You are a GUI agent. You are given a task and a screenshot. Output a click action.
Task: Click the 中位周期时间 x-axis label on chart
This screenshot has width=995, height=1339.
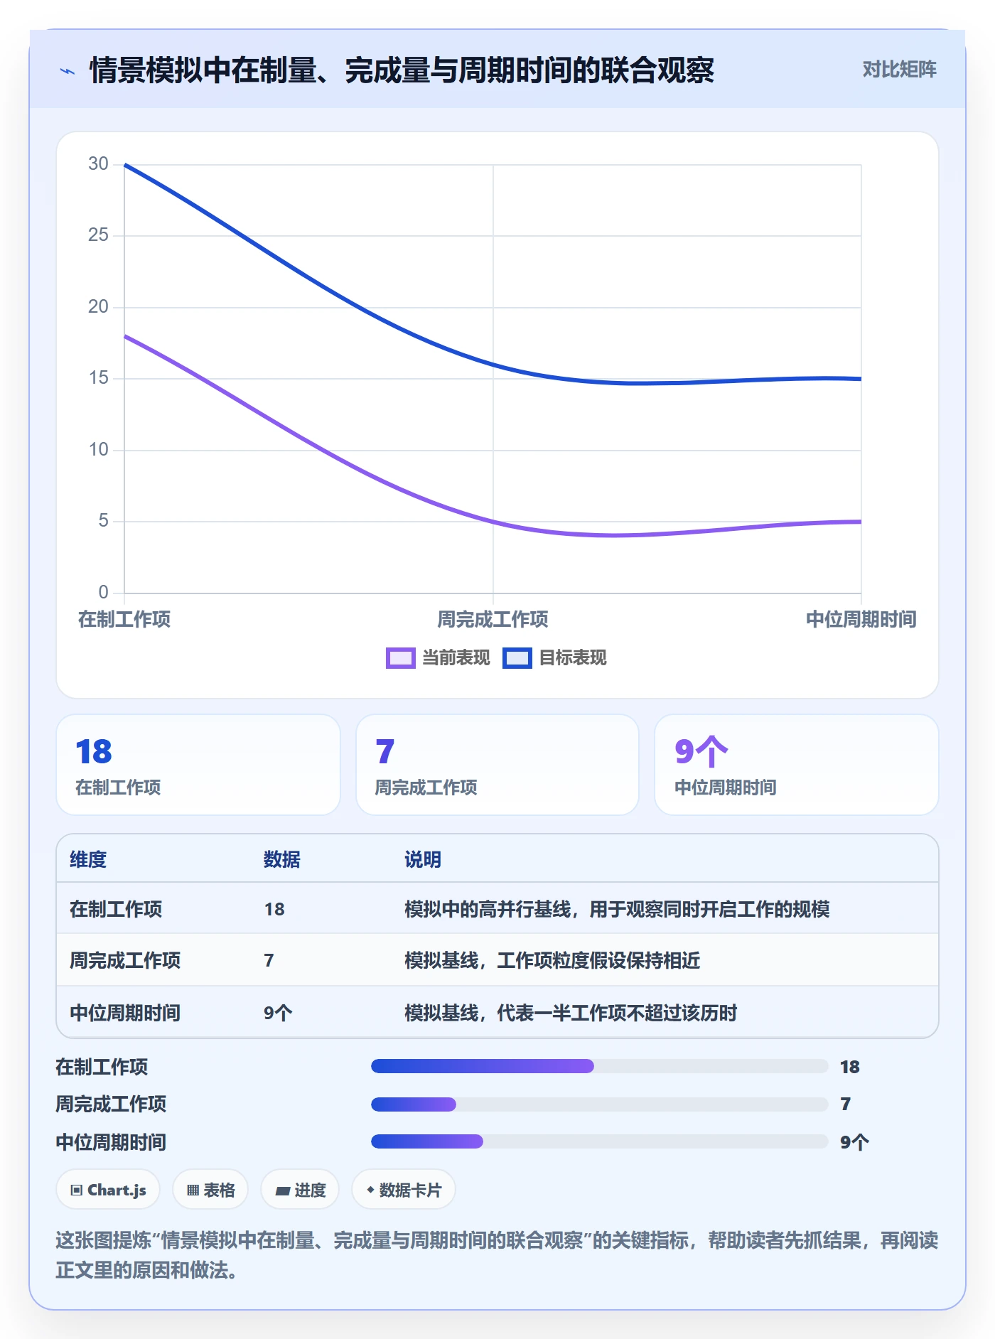click(861, 620)
